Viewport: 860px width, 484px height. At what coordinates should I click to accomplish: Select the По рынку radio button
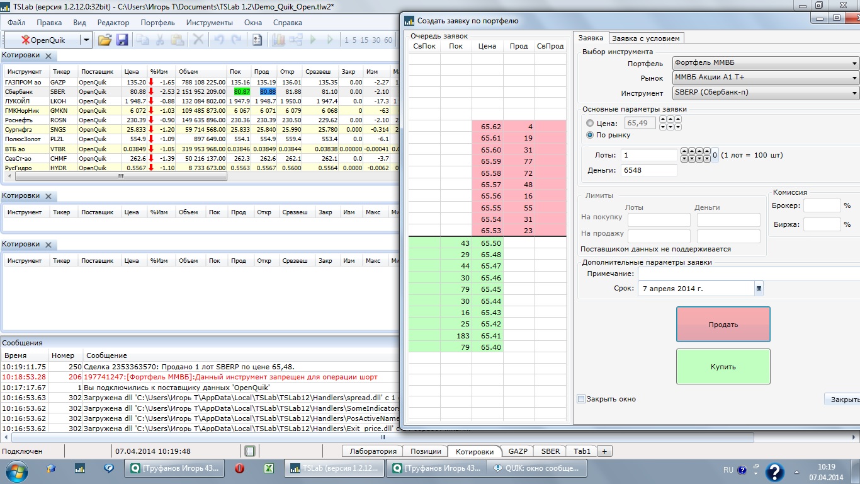(x=590, y=135)
